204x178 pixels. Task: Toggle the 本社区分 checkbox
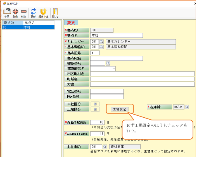95,104
